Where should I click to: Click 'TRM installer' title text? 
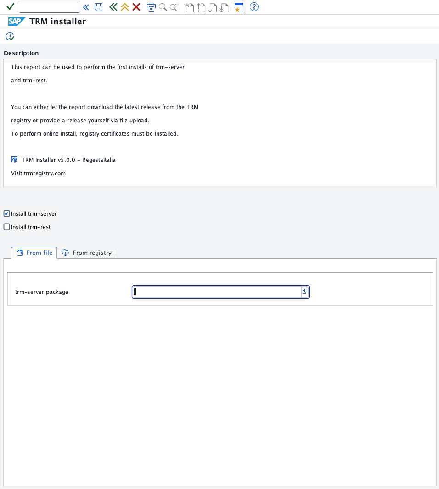(x=57, y=21)
